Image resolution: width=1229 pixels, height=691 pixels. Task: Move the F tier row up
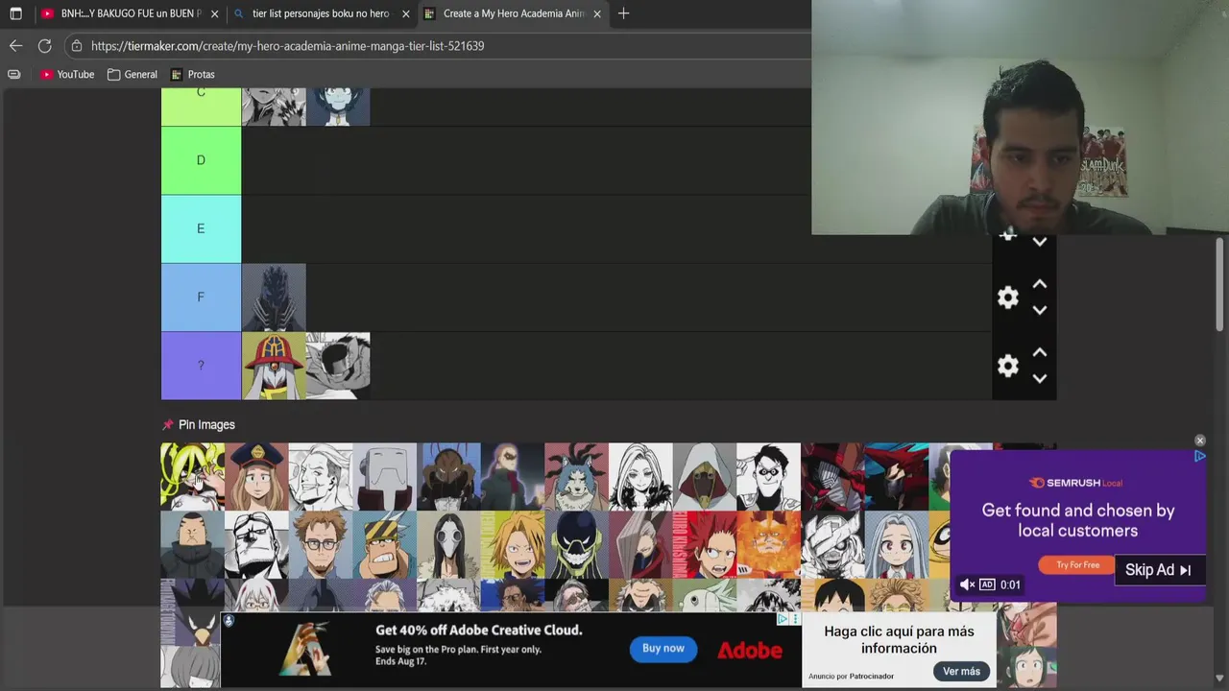point(1039,285)
